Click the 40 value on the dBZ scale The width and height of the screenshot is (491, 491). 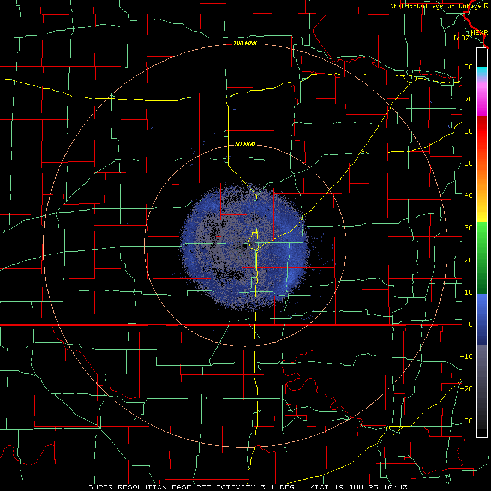pyautogui.click(x=469, y=196)
